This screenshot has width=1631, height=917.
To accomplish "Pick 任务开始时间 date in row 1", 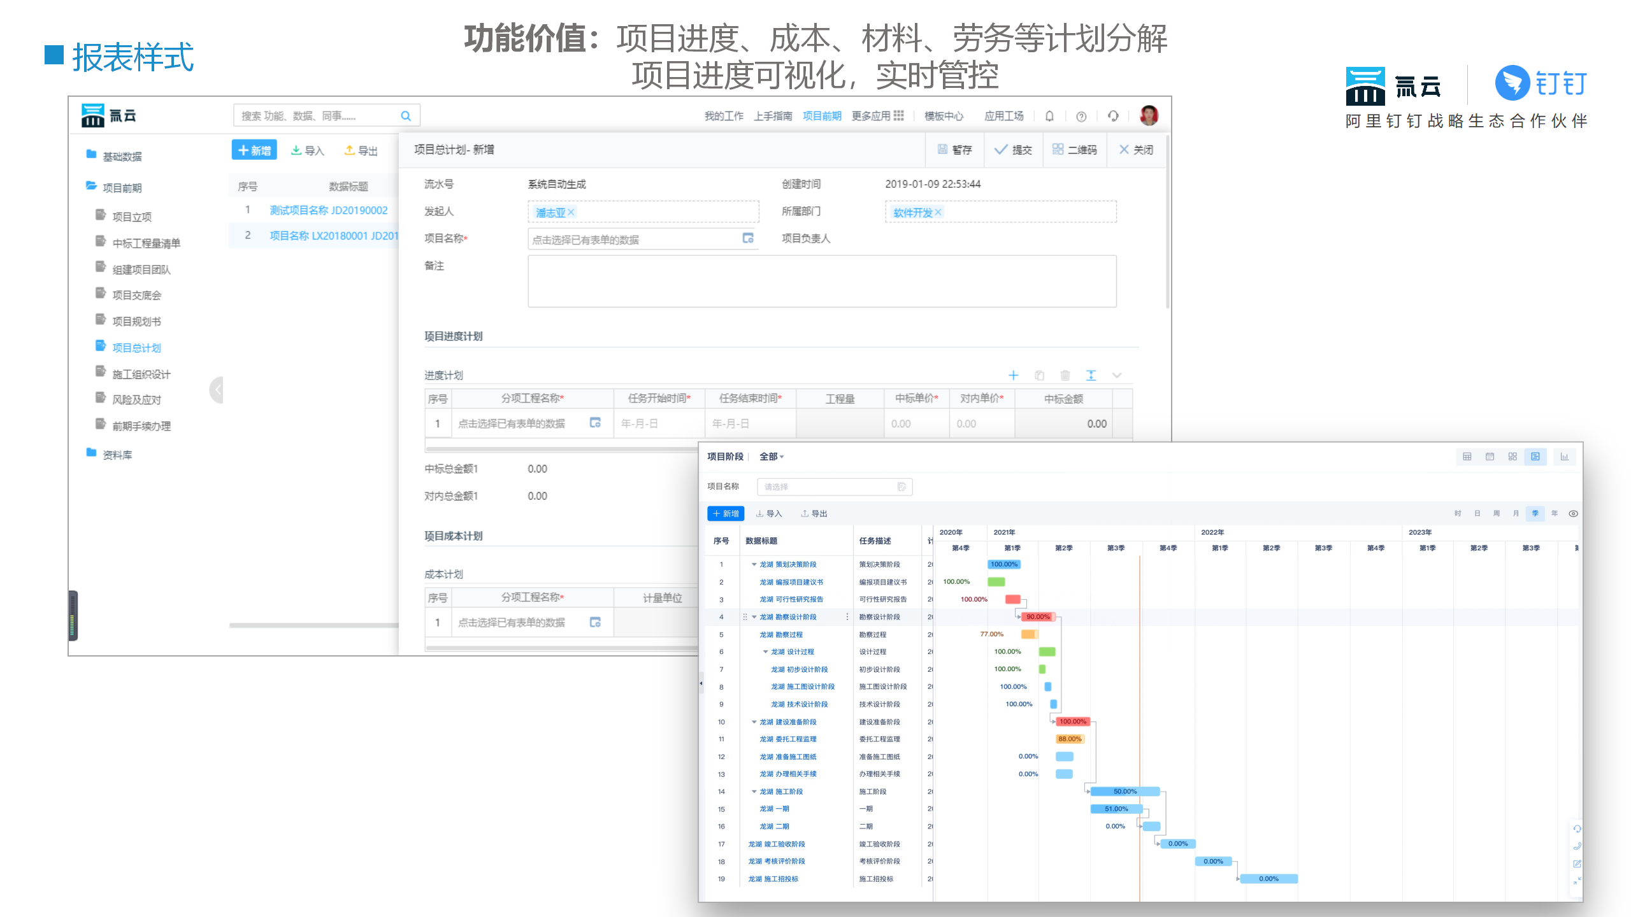I will pyautogui.click(x=659, y=423).
